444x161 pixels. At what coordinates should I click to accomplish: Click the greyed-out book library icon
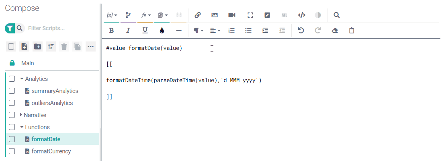(179, 15)
